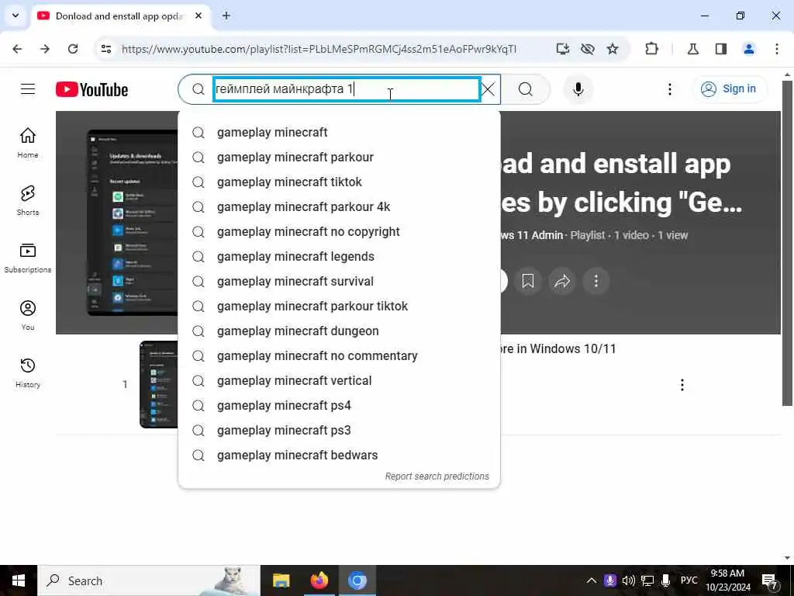Open Firefox from the taskbar

click(319, 580)
